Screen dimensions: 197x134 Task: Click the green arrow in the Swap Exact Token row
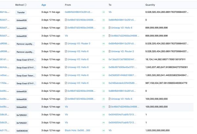point(104,75)
